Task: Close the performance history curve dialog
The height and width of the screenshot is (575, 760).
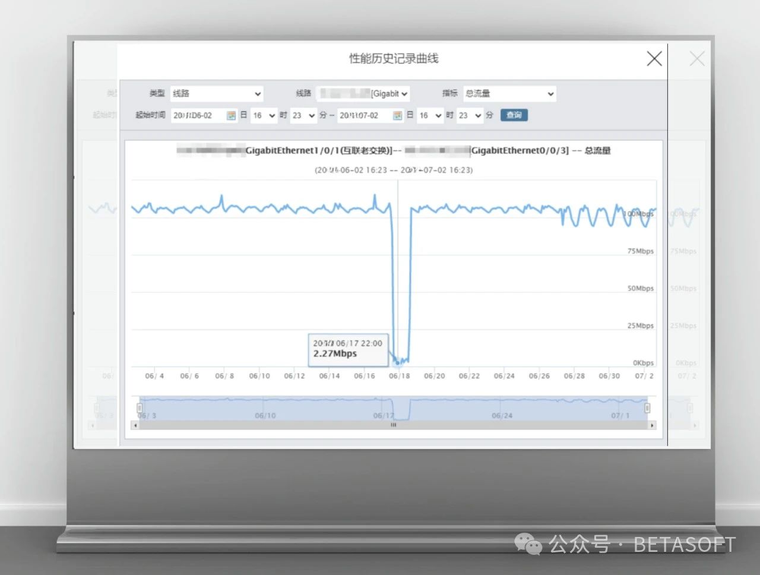Action: [x=654, y=58]
